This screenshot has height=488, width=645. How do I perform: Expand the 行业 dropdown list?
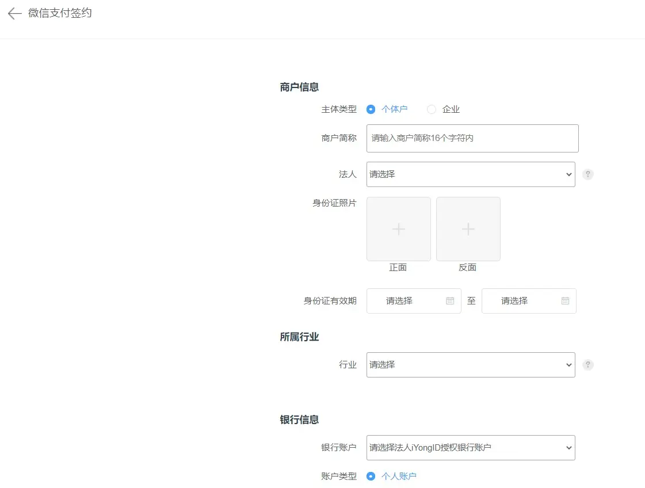470,365
